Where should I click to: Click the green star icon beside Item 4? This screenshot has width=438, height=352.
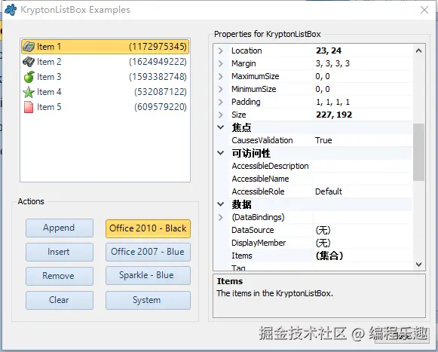(29, 92)
